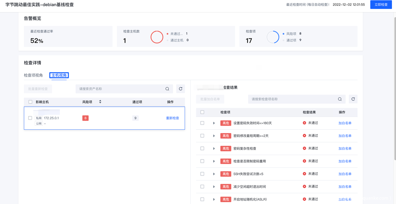Image resolution: width=396 pixels, height=204 pixels.
Task: Click magnifier icon in asset name search
Action: (x=167, y=89)
